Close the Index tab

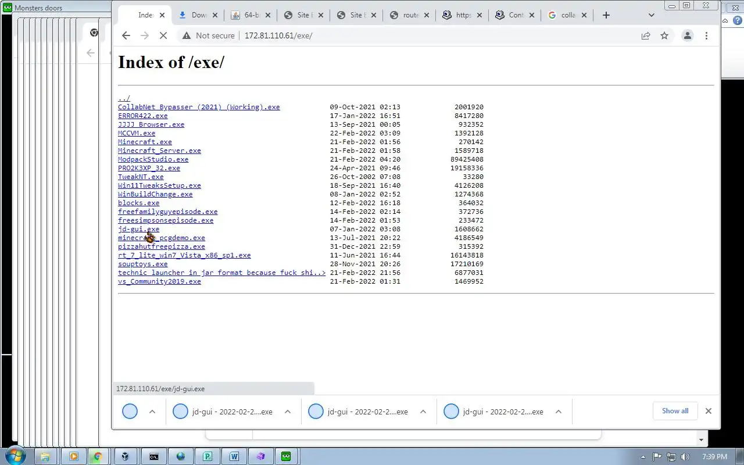click(162, 15)
